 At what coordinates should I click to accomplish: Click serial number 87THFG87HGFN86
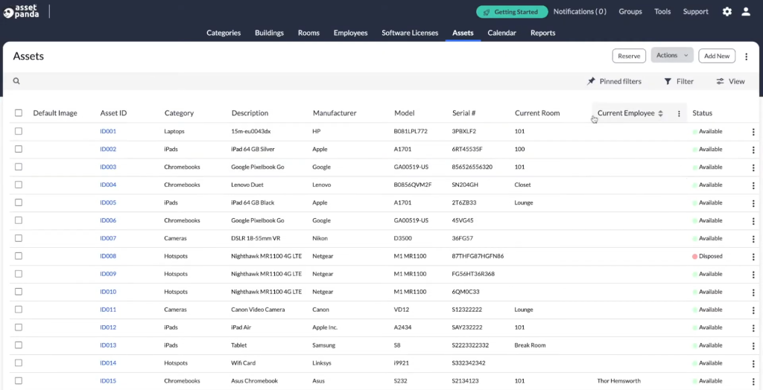click(x=478, y=256)
